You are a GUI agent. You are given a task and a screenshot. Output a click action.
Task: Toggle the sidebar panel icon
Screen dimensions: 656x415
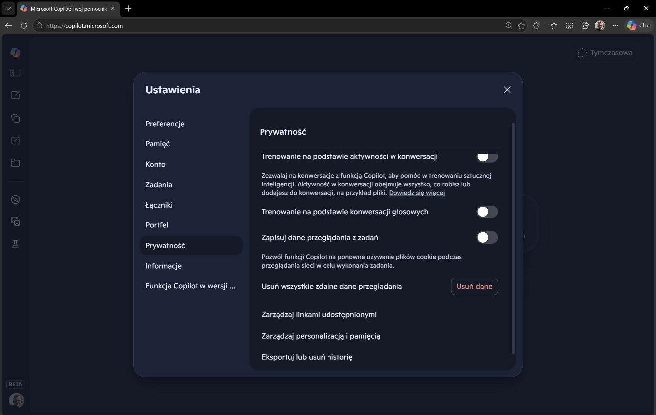point(15,73)
